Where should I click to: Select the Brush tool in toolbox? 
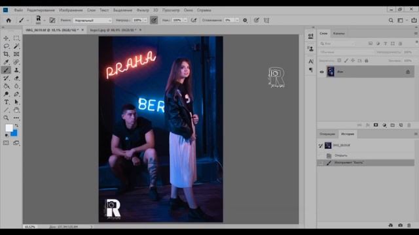pos(6,70)
